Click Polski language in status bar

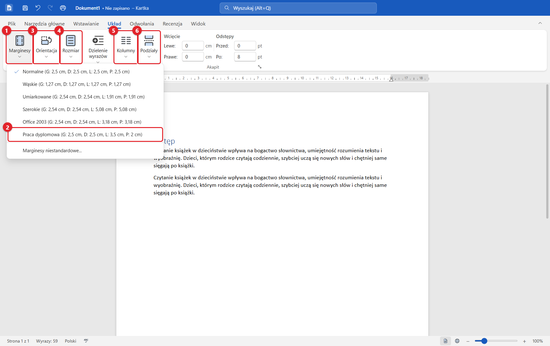coord(71,341)
